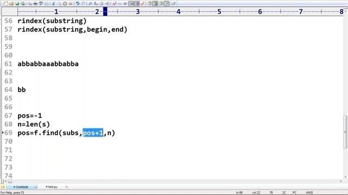Click the text 'bb' on line 64
This screenshot has height=195, width=348.
tap(22, 90)
